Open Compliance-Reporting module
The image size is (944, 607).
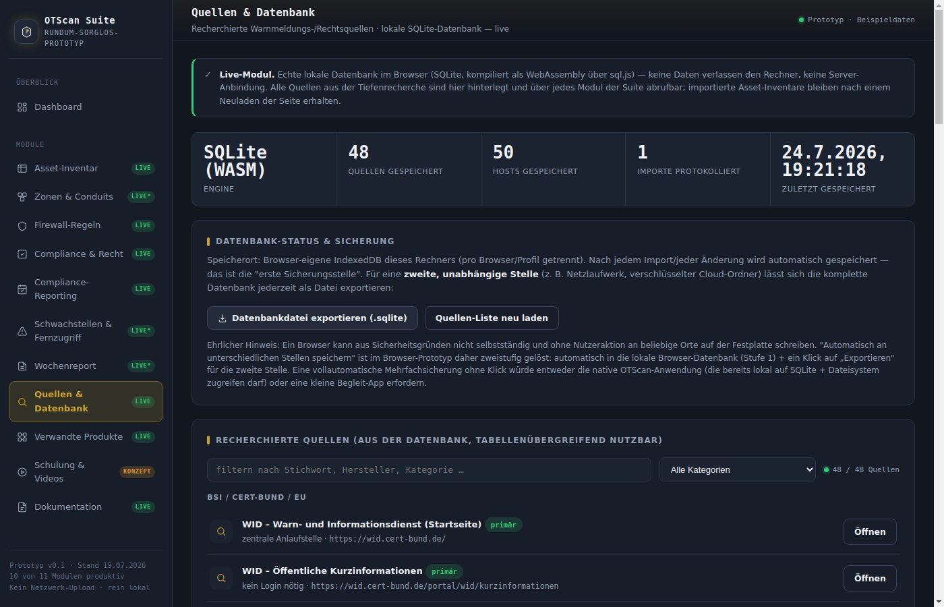pyautogui.click(x=86, y=289)
